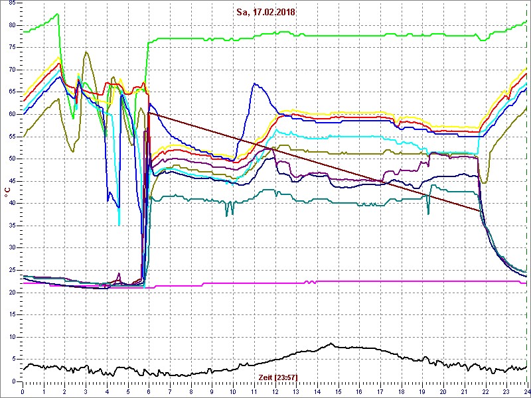Click hour 2 on the time axis
The image size is (531, 398).
click(x=65, y=390)
